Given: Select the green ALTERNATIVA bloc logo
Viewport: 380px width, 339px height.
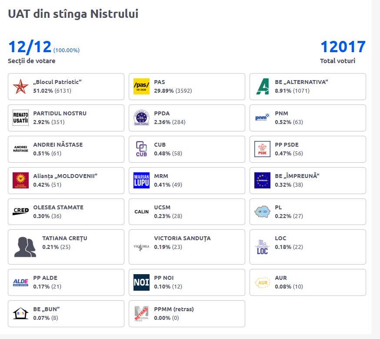Looking at the screenshot, I should click(x=262, y=87).
